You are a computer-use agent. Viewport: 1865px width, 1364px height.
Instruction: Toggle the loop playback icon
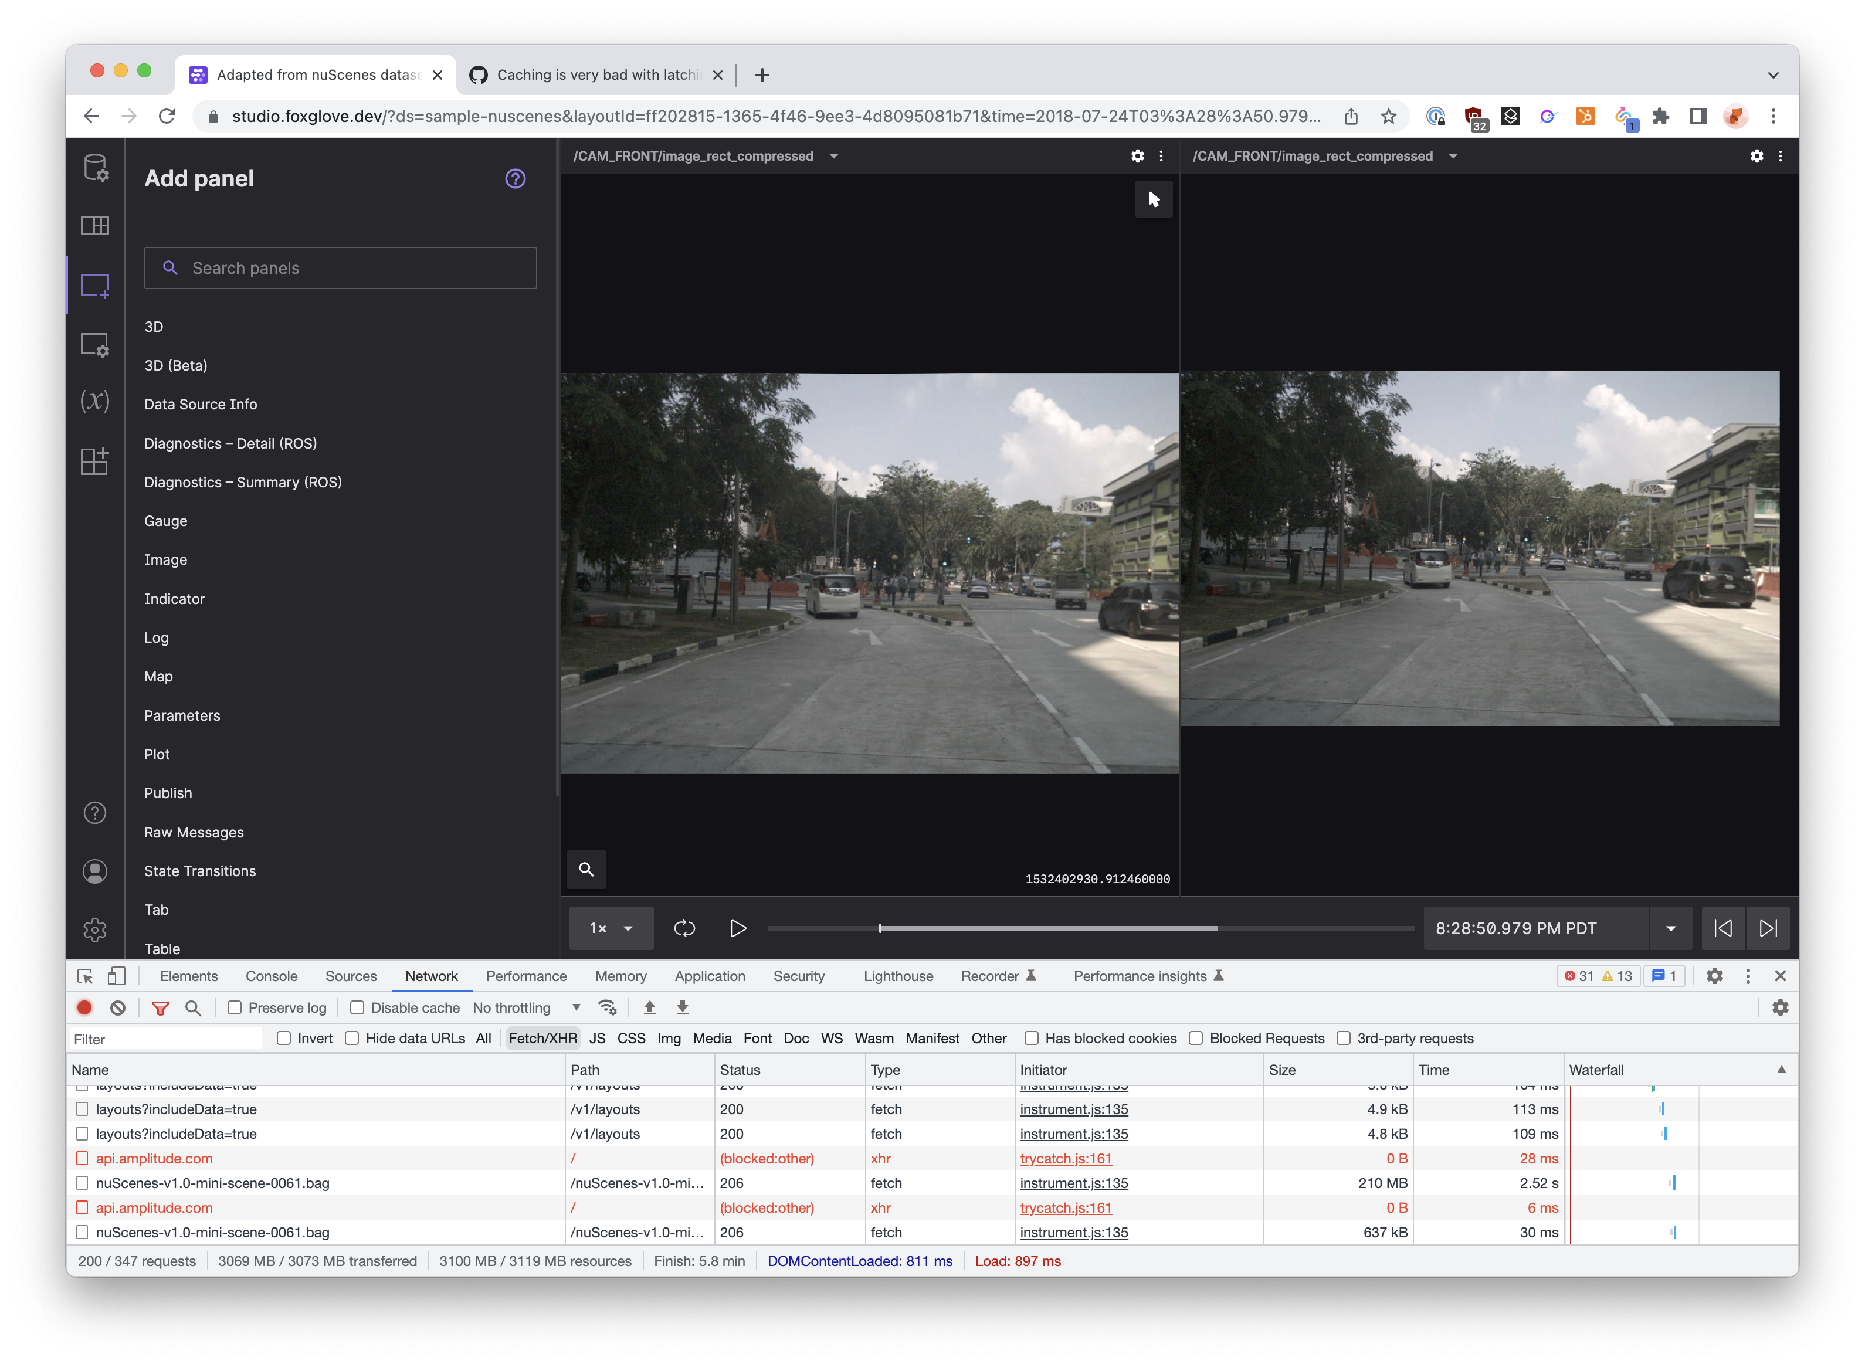684,928
